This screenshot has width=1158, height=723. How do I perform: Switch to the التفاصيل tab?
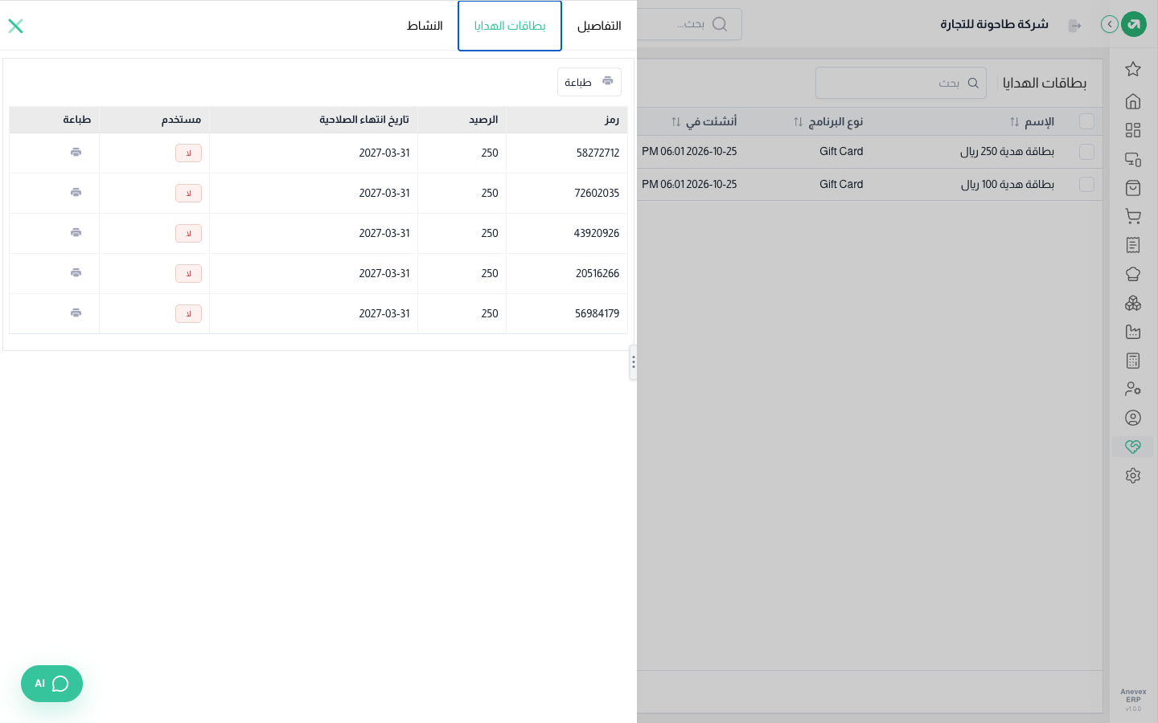(x=599, y=26)
